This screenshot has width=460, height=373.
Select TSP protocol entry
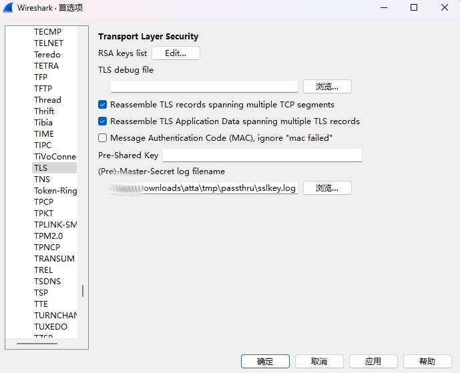(41, 293)
